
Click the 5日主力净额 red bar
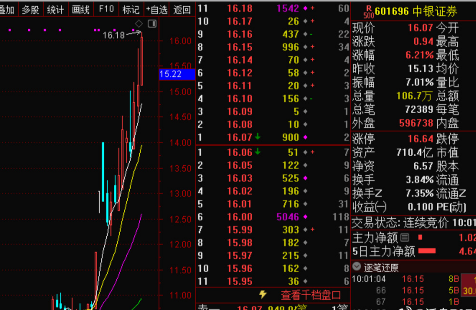click(427, 251)
